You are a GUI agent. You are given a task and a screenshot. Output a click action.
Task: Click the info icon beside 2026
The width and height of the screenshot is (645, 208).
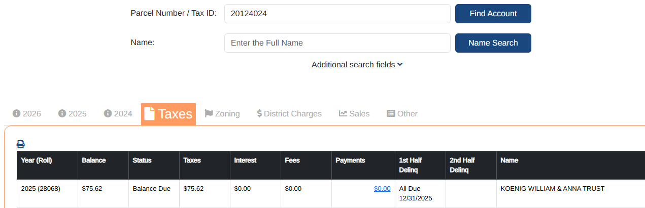tap(16, 113)
